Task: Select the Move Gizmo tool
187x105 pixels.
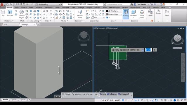Action: click(x=142, y=14)
